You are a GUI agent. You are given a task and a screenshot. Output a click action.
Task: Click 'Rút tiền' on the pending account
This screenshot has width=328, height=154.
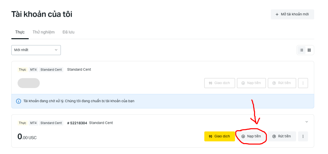[282, 83]
